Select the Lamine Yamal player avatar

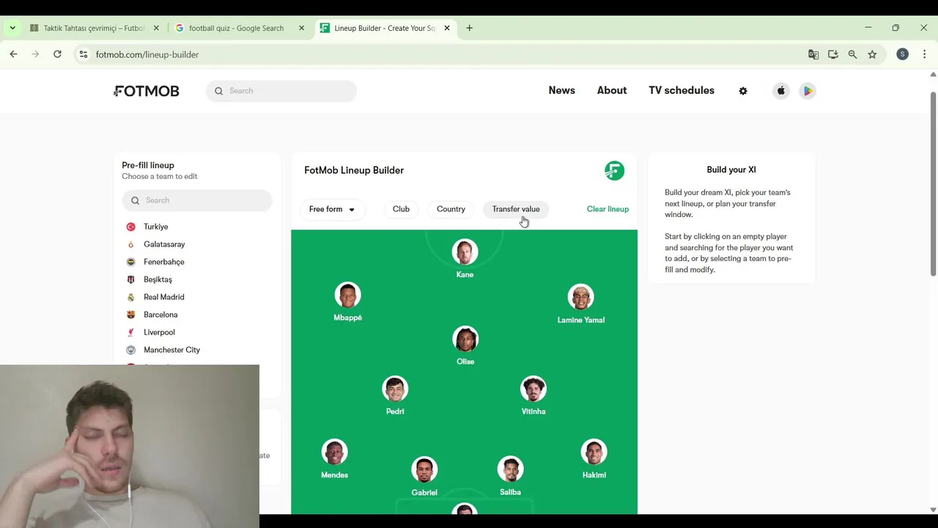tap(580, 298)
